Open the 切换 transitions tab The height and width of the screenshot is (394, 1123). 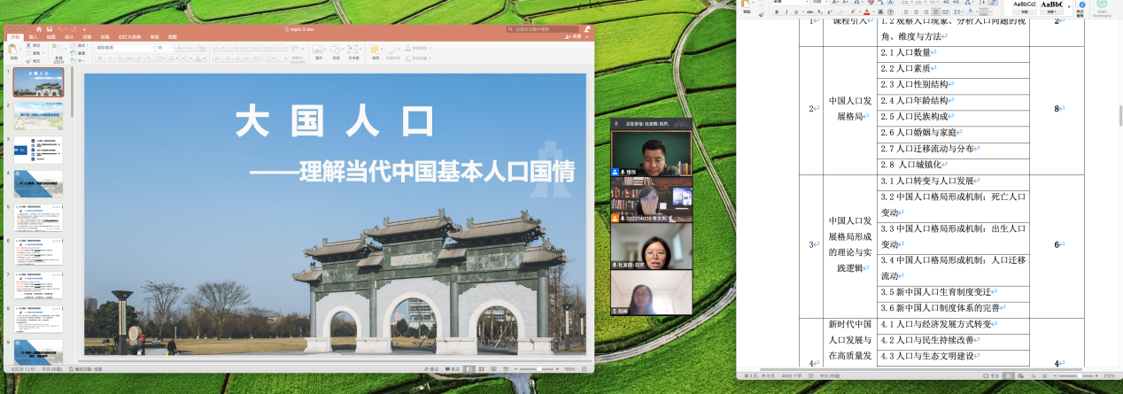coord(87,37)
